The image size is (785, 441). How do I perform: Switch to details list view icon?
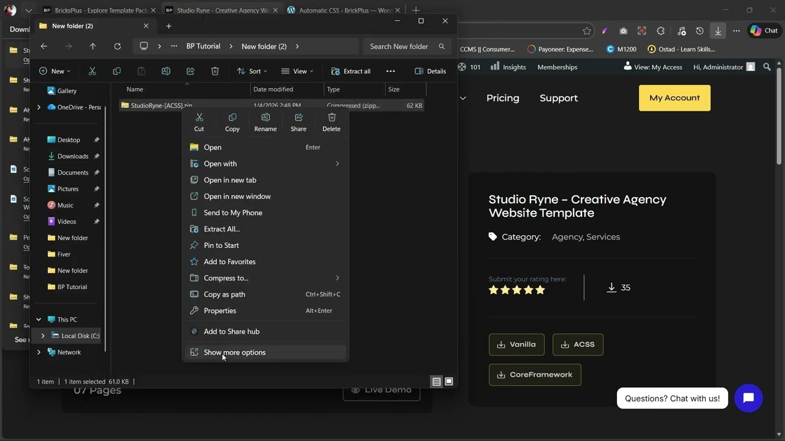click(x=436, y=382)
